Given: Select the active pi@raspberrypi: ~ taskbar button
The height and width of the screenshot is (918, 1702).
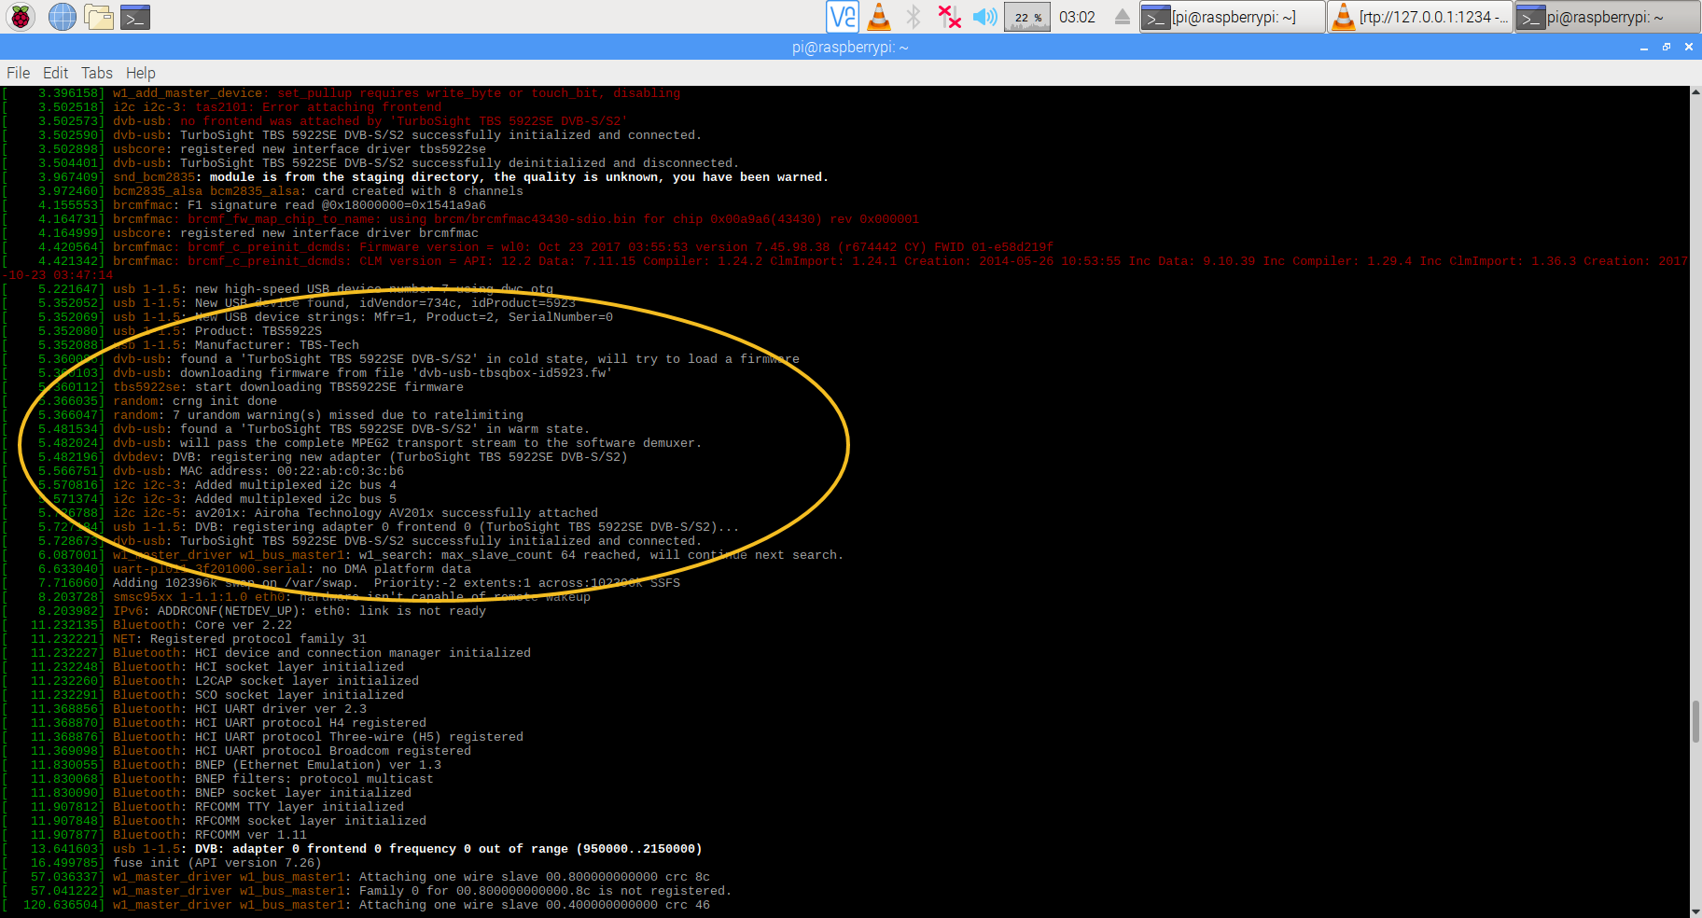Looking at the screenshot, I should (x=1607, y=17).
